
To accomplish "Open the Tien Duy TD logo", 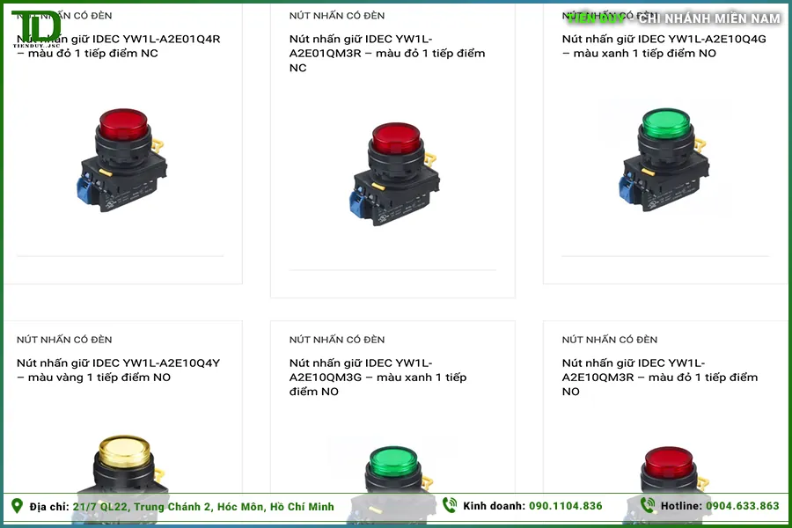I will tap(36, 28).
